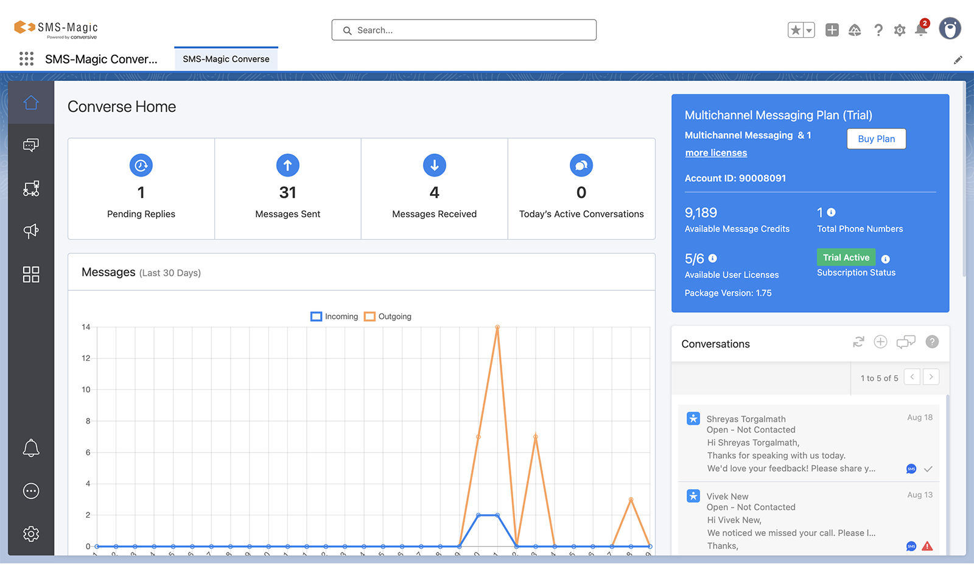
Task: Click the Buy Plan button
Action: pos(877,139)
